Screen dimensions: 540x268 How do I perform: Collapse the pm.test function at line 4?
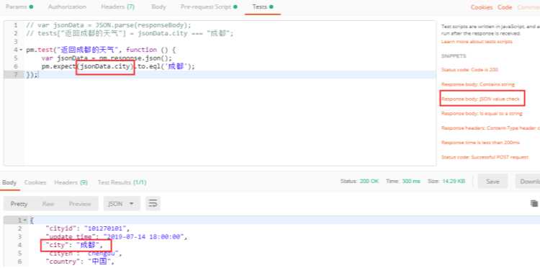(x=21, y=50)
